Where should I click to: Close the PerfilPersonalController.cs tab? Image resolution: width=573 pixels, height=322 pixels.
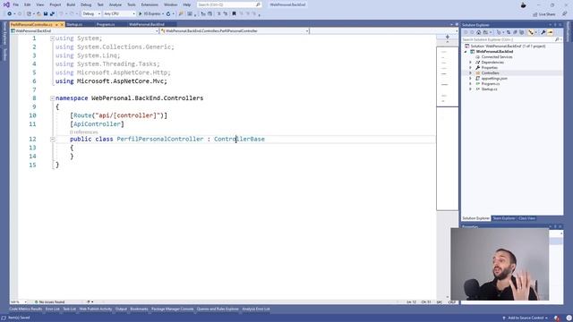tap(62, 24)
